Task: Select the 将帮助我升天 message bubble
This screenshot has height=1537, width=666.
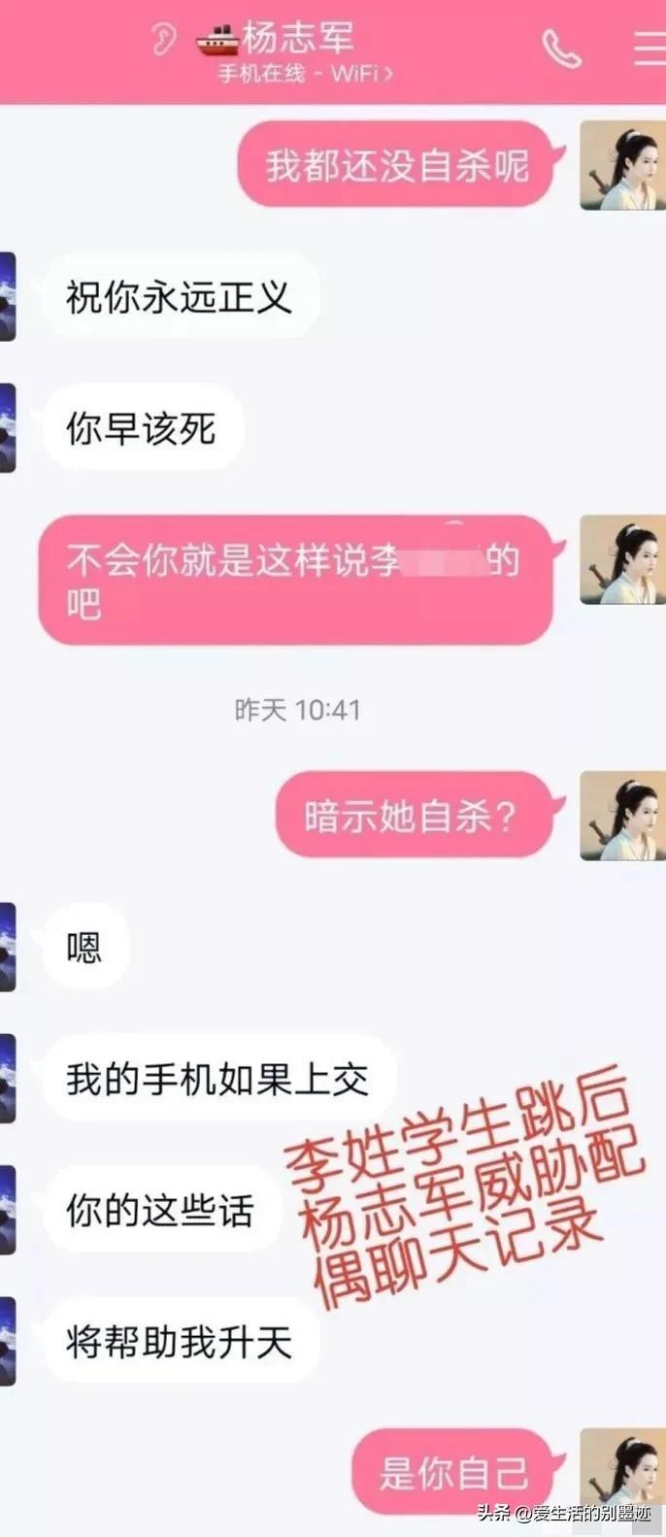Action: click(181, 1342)
